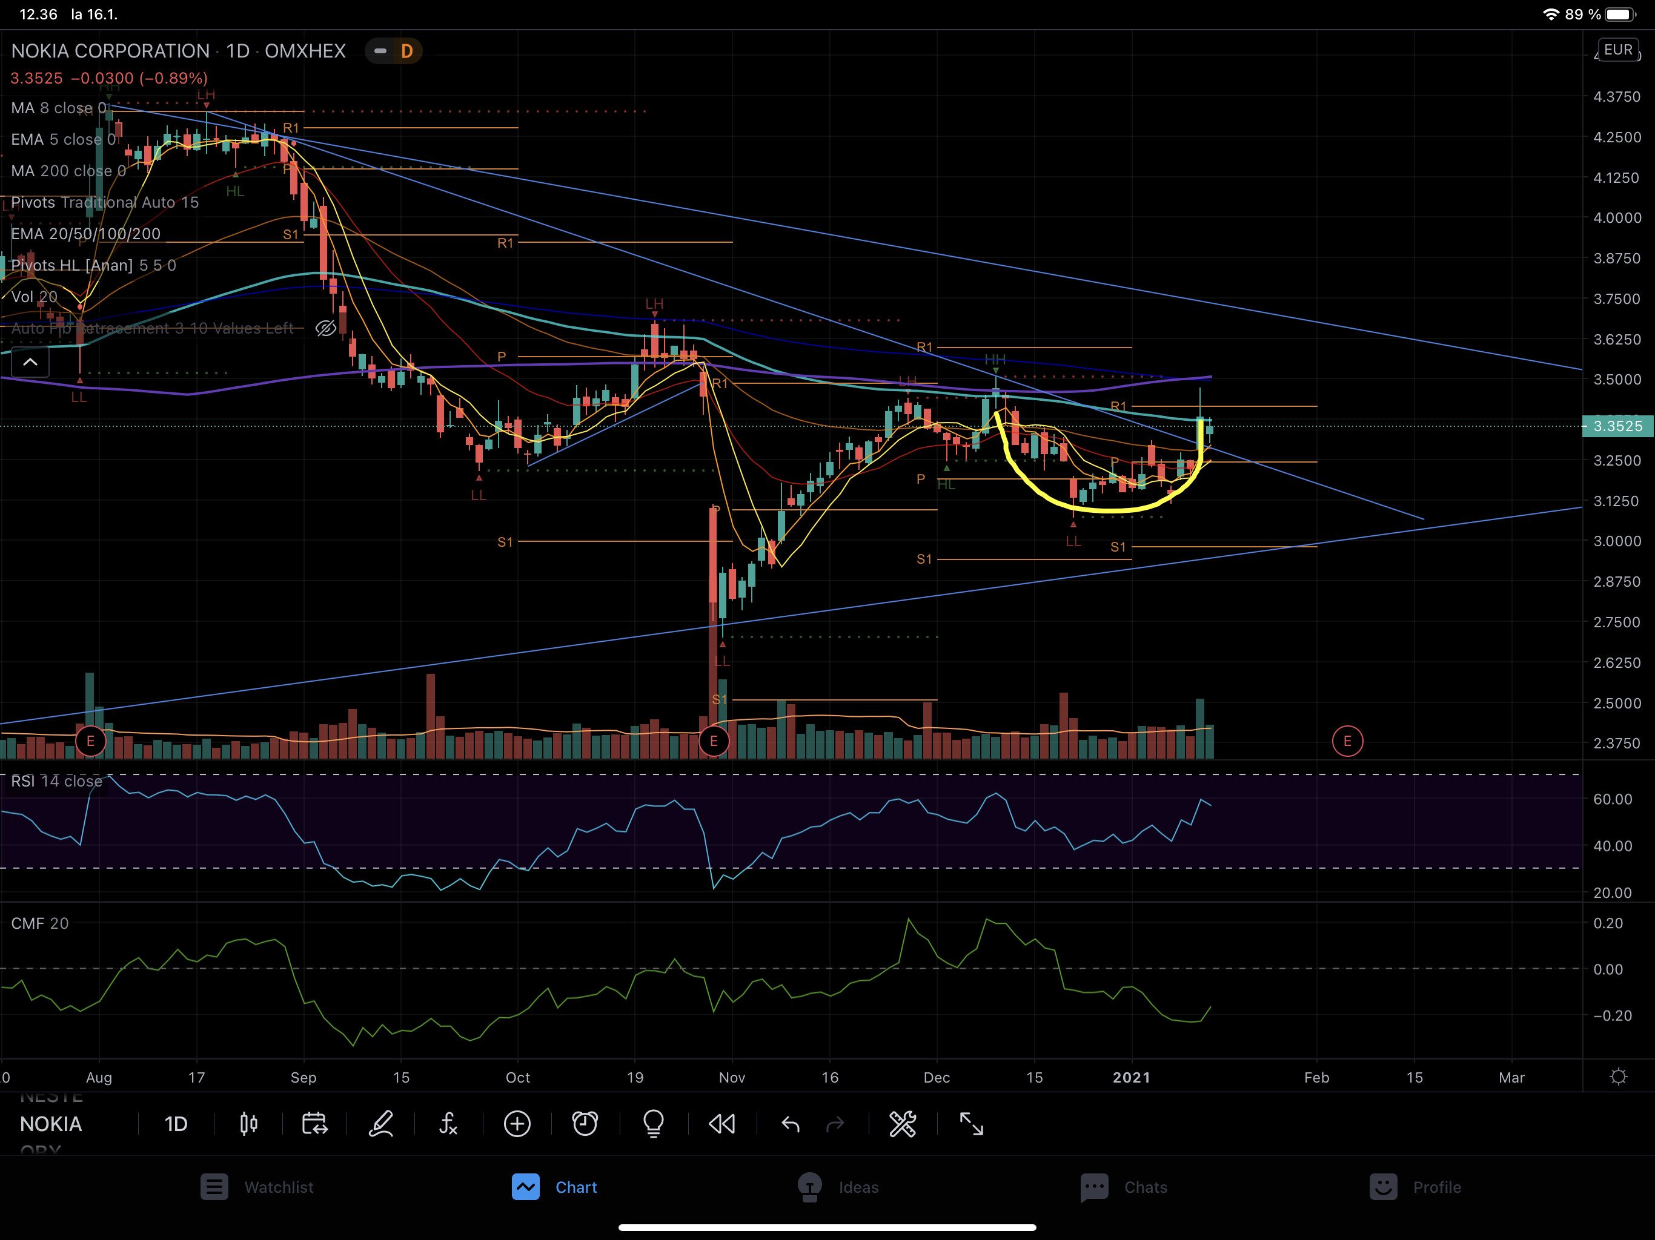The width and height of the screenshot is (1655, 1240).
Task: Open the Ideas tab
Action: tap(838, 1187)
